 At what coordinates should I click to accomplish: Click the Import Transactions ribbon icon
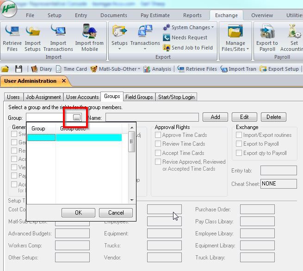pyautogui.click(x=58, y=31)
